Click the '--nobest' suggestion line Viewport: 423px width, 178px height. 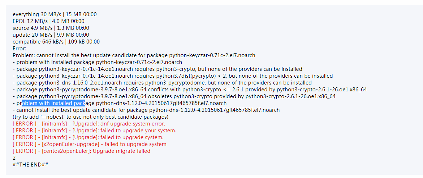click(90, 117)
